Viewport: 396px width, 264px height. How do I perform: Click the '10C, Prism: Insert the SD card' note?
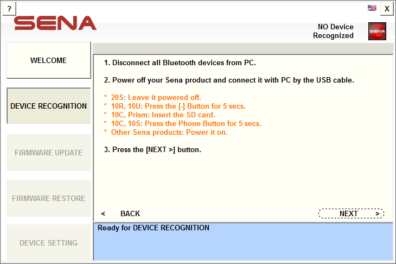[159, 115]
